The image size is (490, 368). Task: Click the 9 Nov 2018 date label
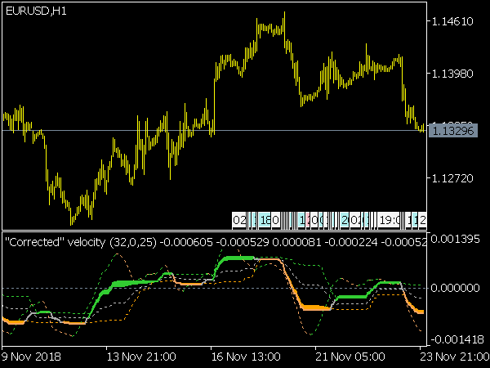31,357
